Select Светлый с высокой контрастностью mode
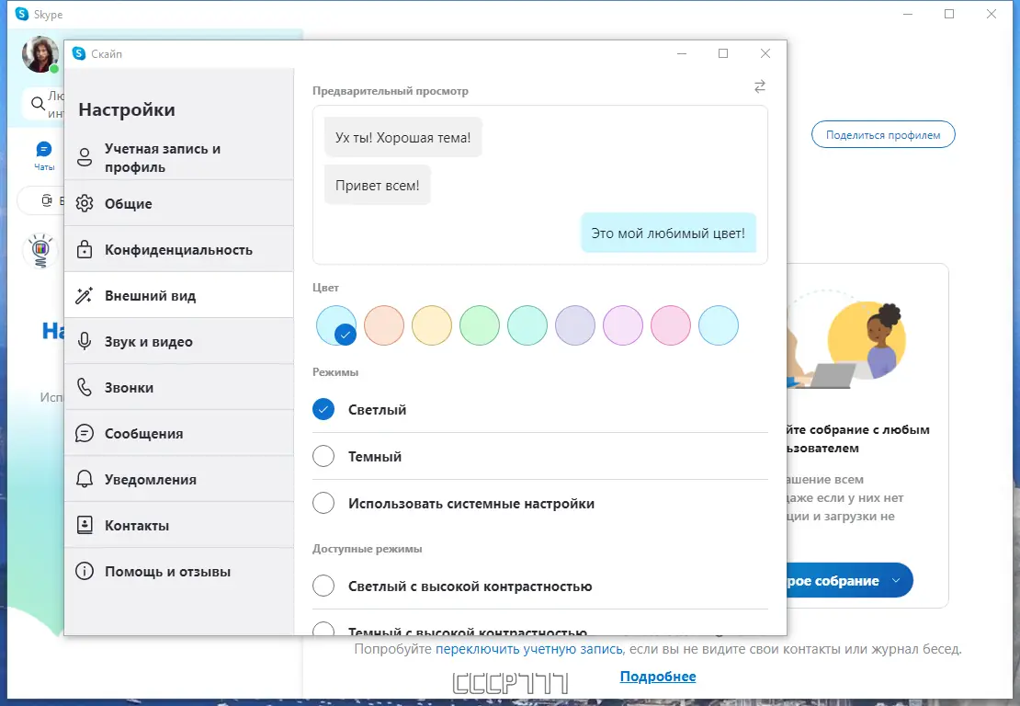The image size is (1020, 706). tap(323, 585)
